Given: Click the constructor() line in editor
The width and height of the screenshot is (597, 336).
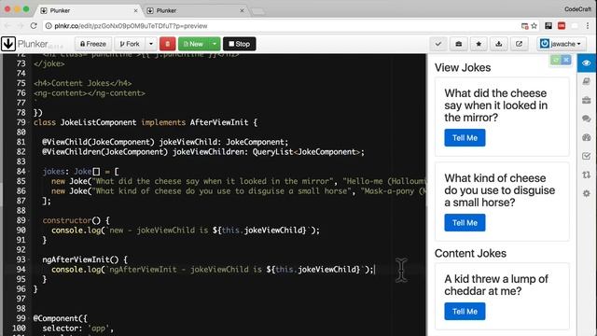Looking at the screenshot, I should [x=76, y=220].
